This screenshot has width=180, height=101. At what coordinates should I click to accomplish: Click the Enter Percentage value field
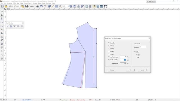click(x=123, y=57)
